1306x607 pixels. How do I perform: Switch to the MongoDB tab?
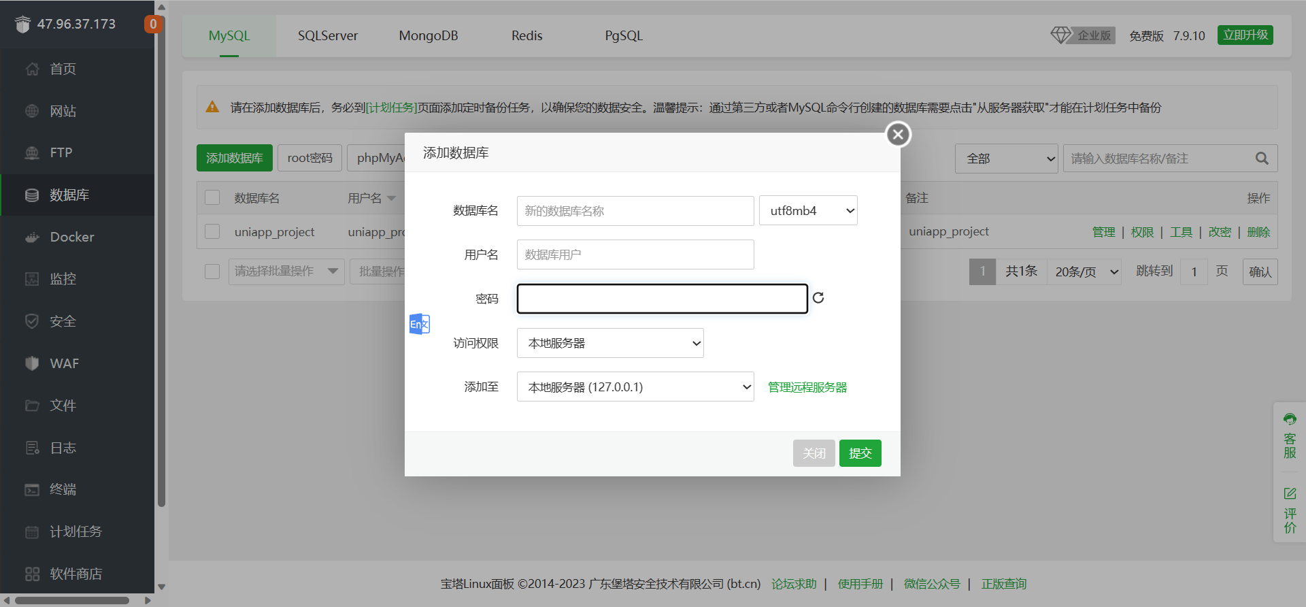click(x=428, y=35)
